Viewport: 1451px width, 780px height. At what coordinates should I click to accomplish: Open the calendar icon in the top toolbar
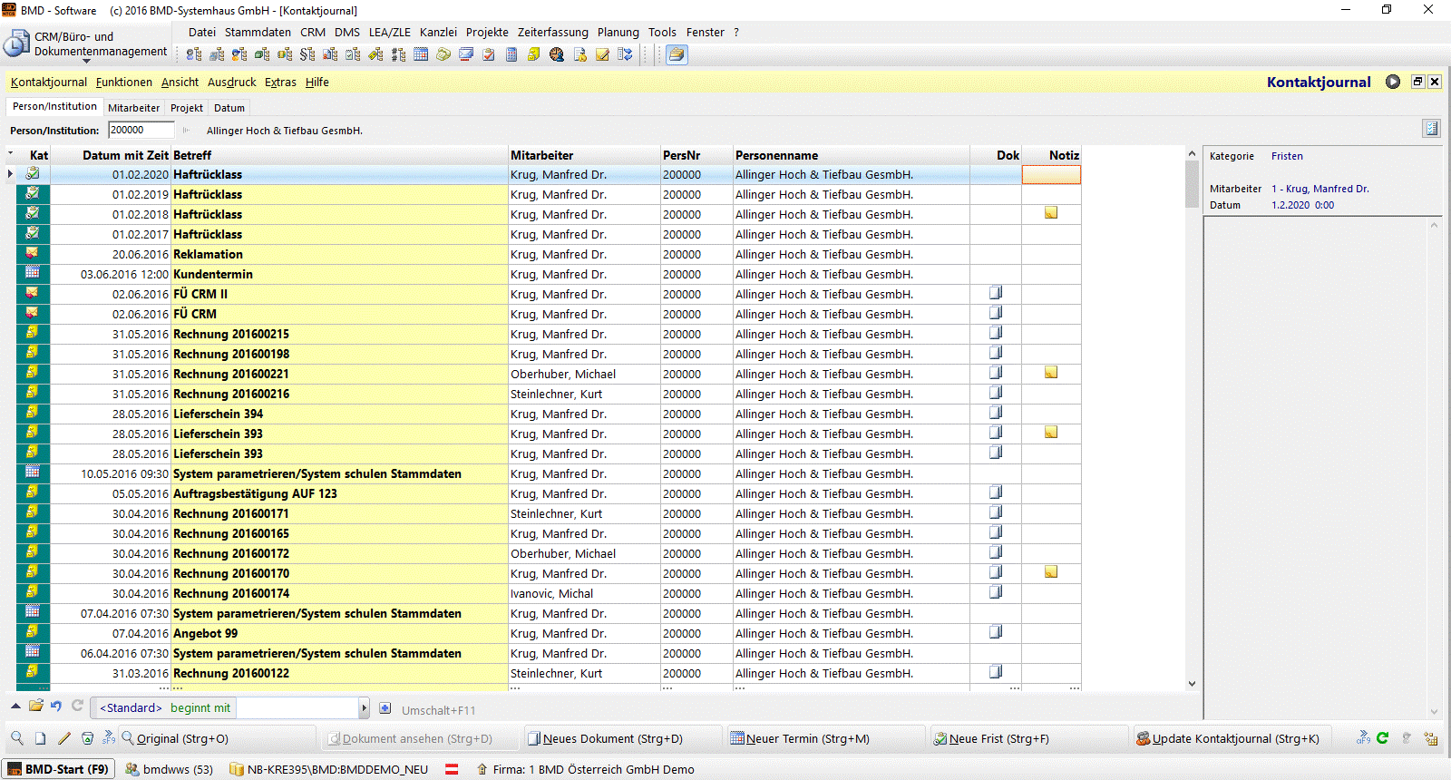coord(421,54)
